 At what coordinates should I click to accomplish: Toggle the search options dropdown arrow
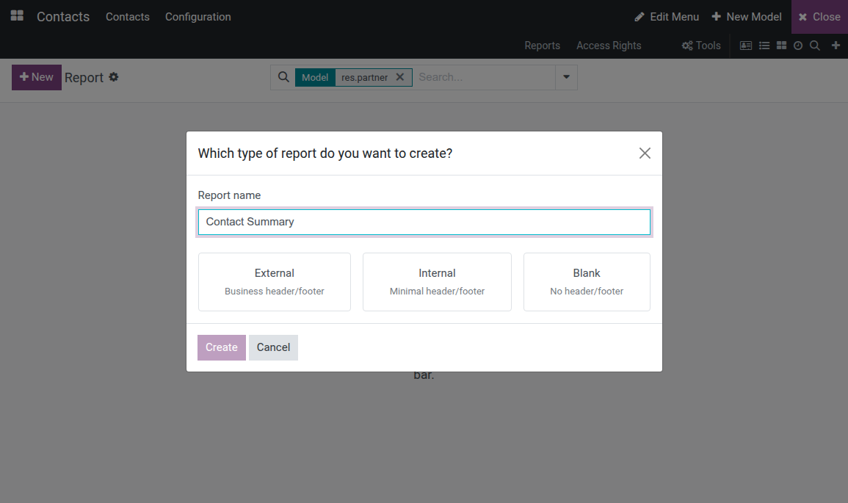point(566,77)
